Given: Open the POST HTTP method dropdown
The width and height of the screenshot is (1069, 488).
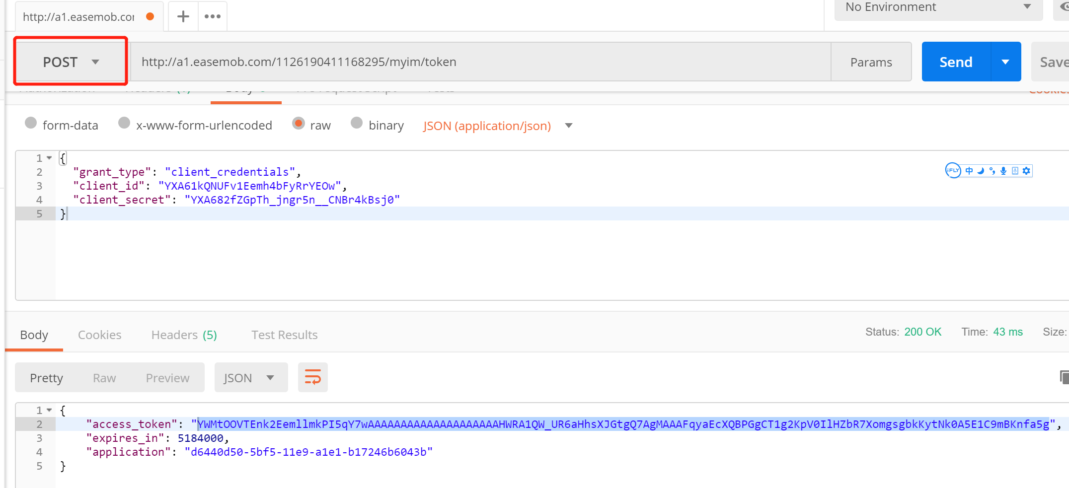Looking at the screenshot, I should (71, 62).
